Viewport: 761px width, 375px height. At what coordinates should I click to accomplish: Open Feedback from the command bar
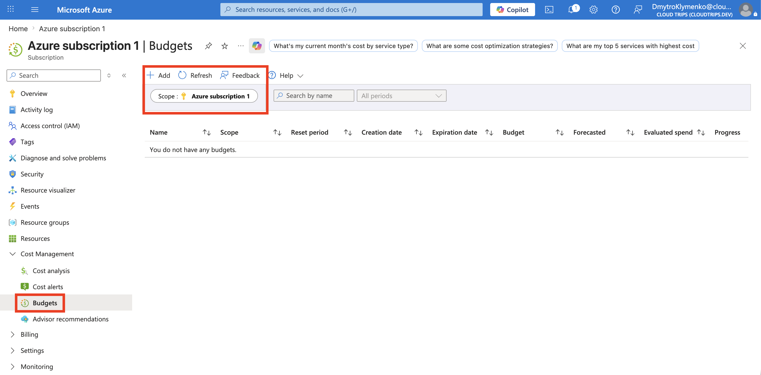pos(240,75)
